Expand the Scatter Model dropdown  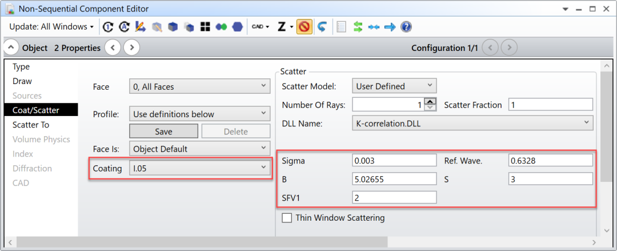point(394,86)
